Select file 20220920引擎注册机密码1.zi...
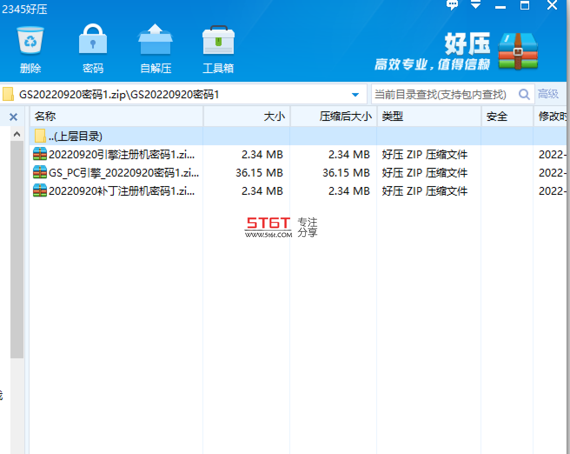570x454 pixels. (x=122, y=154)
